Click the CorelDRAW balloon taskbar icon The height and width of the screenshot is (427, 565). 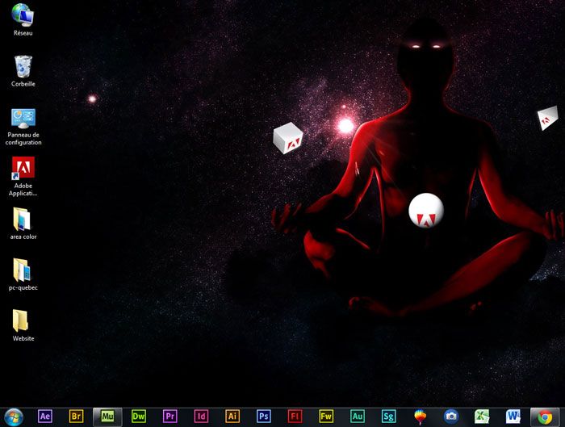[x=420, y=417]
